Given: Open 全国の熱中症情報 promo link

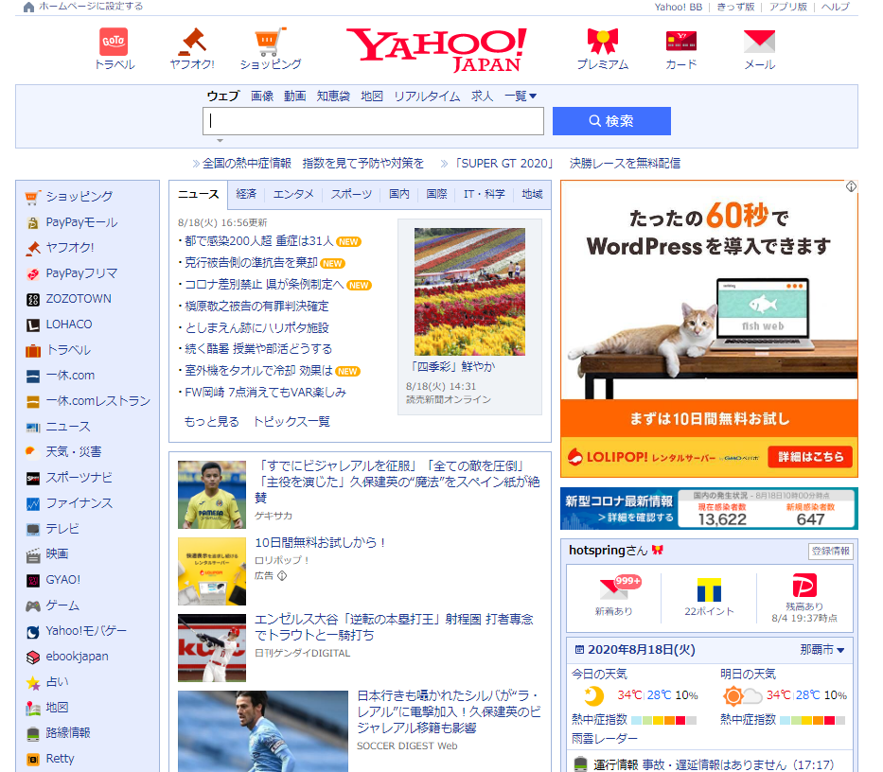Looking at the screenshot, I should (x=313, y=164).
